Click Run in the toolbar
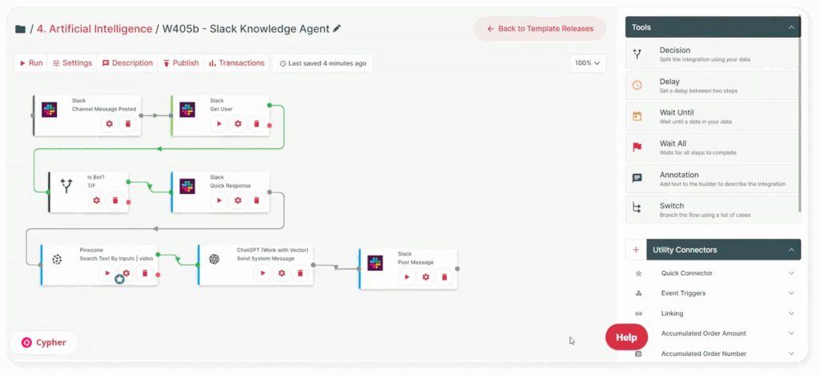Screen dimensions: 820x375 (x=31, y=62)
